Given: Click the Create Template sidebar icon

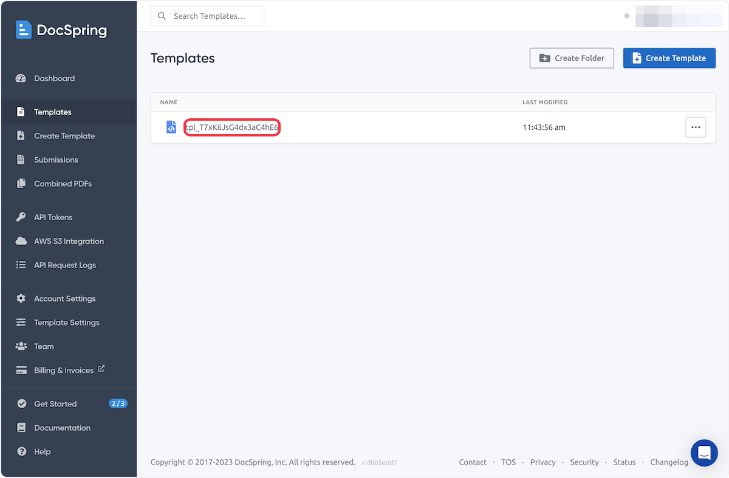Looking at the screenshot, I should 21,136.
